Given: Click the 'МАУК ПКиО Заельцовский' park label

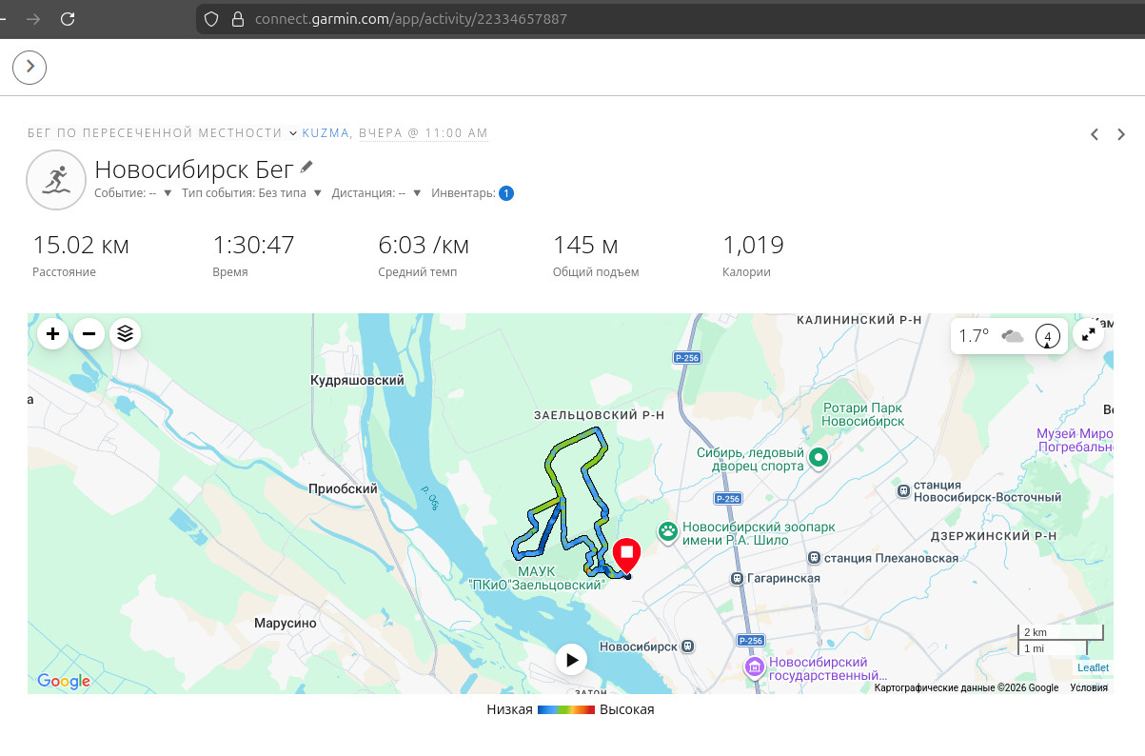Looking at the screenshot, I should (x=538, y=577).
